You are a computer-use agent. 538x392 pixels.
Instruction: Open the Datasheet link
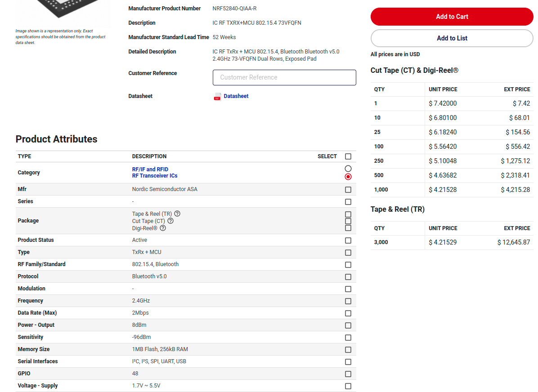tap(236, 96)
